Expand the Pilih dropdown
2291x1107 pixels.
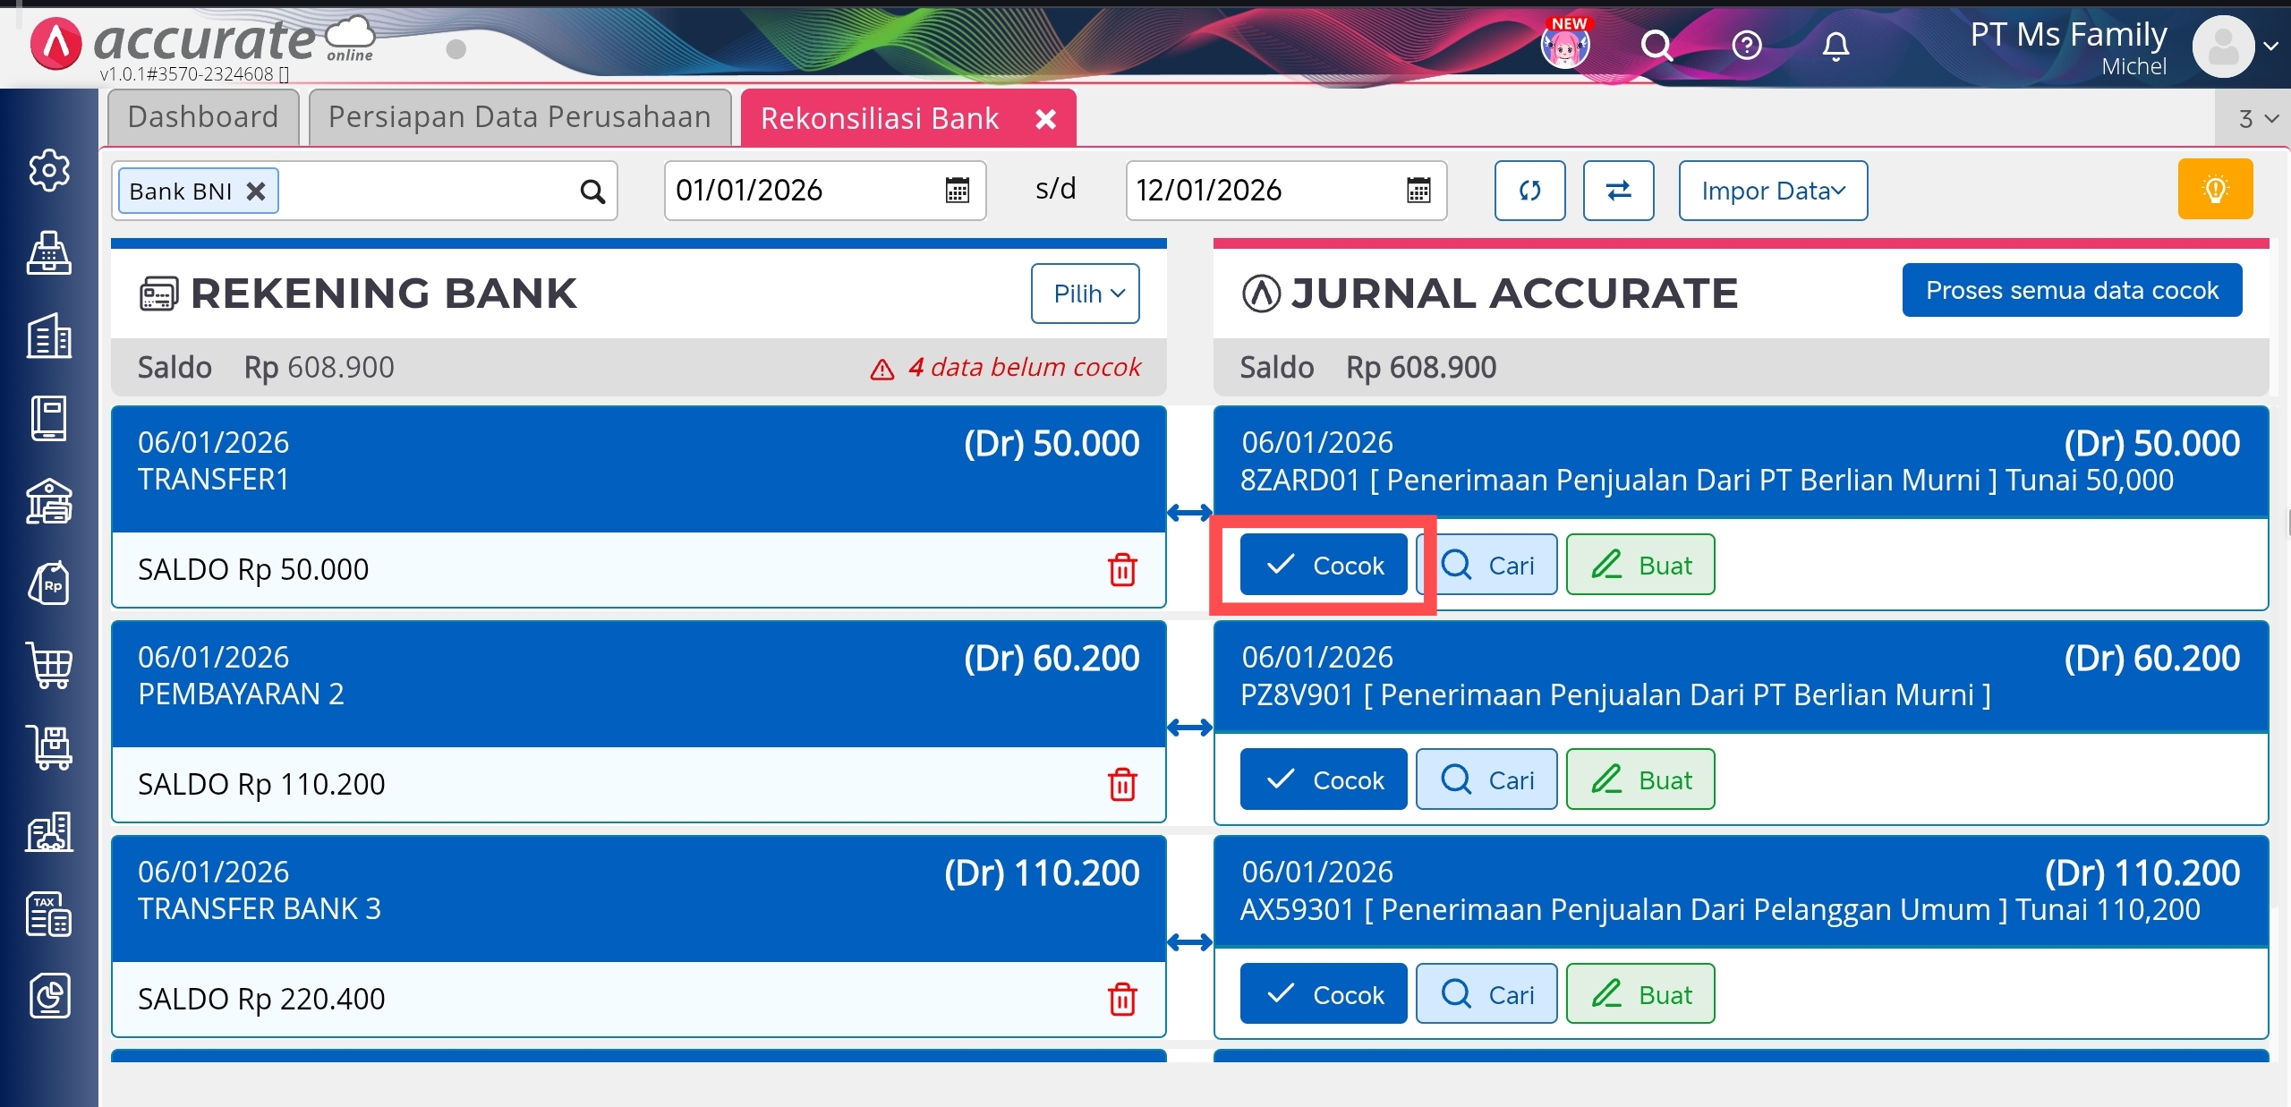(x=1085, y=294)
